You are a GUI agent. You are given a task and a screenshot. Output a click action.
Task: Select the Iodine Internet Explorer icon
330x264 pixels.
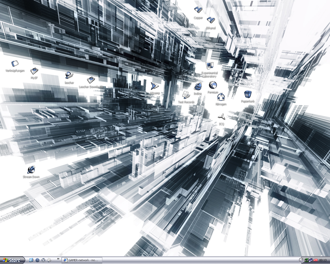[198, 86]
